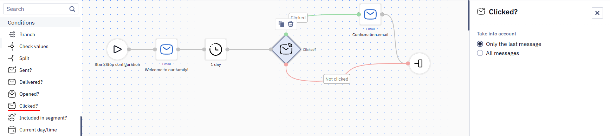Select the Clicked? diamond condition node
The height and width of the screenshot is (136, 610).
tap(286, 49)
